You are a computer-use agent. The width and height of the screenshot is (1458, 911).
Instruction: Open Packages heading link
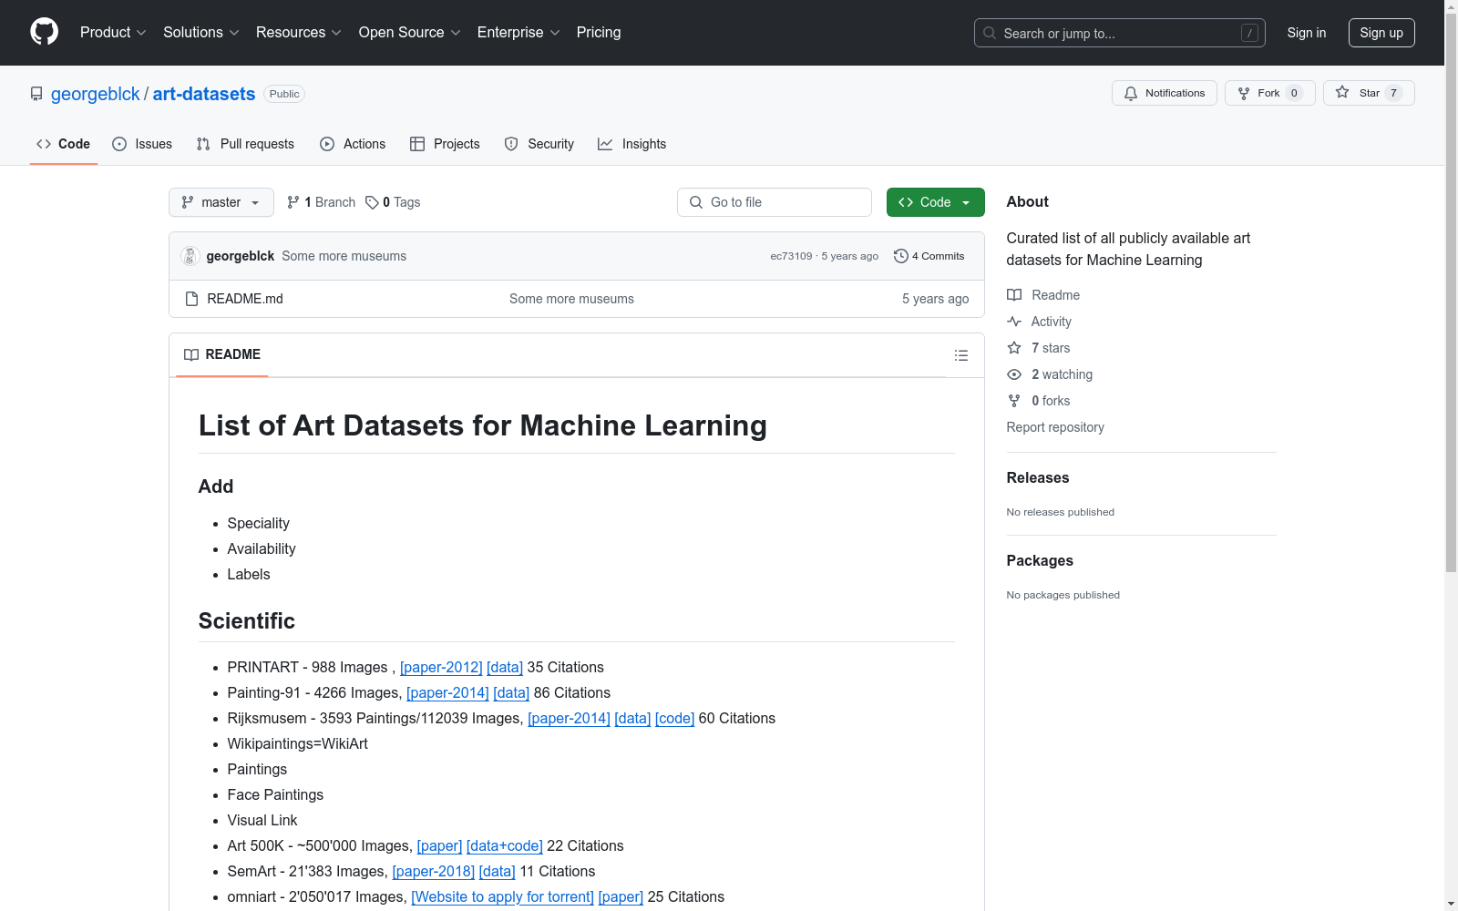1040,560
